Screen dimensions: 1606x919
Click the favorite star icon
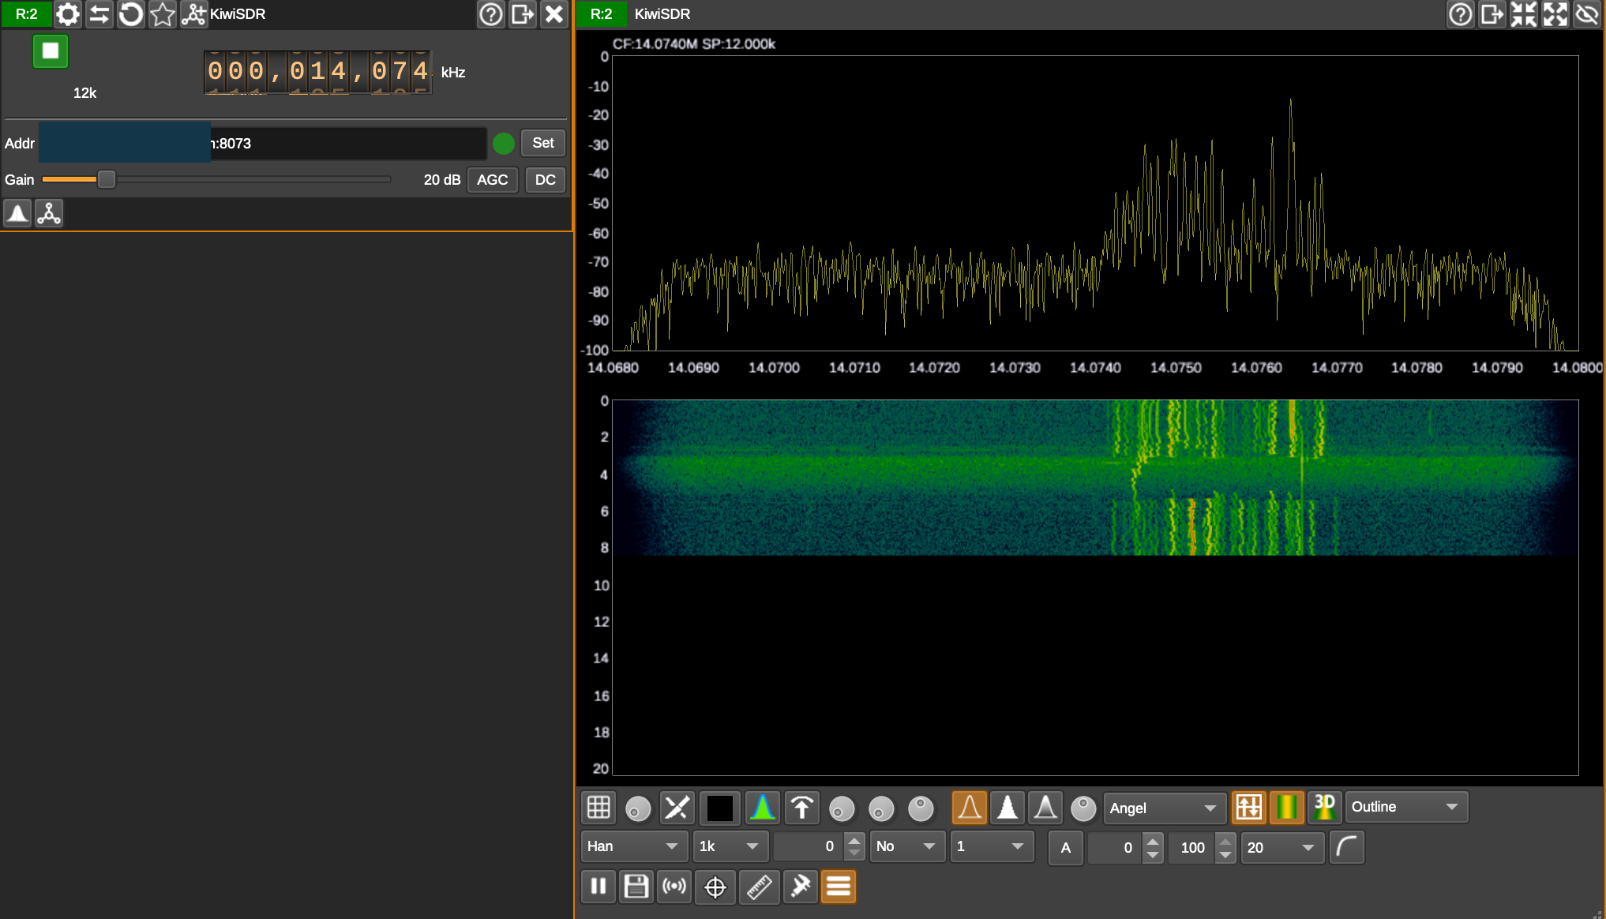click(163, 14)
